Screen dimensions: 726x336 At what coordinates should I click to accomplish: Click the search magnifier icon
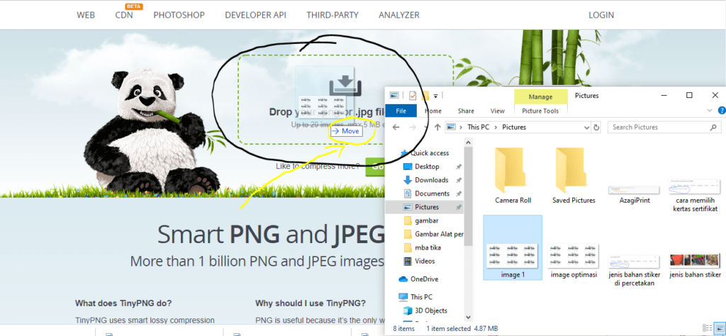coord(713,127)
